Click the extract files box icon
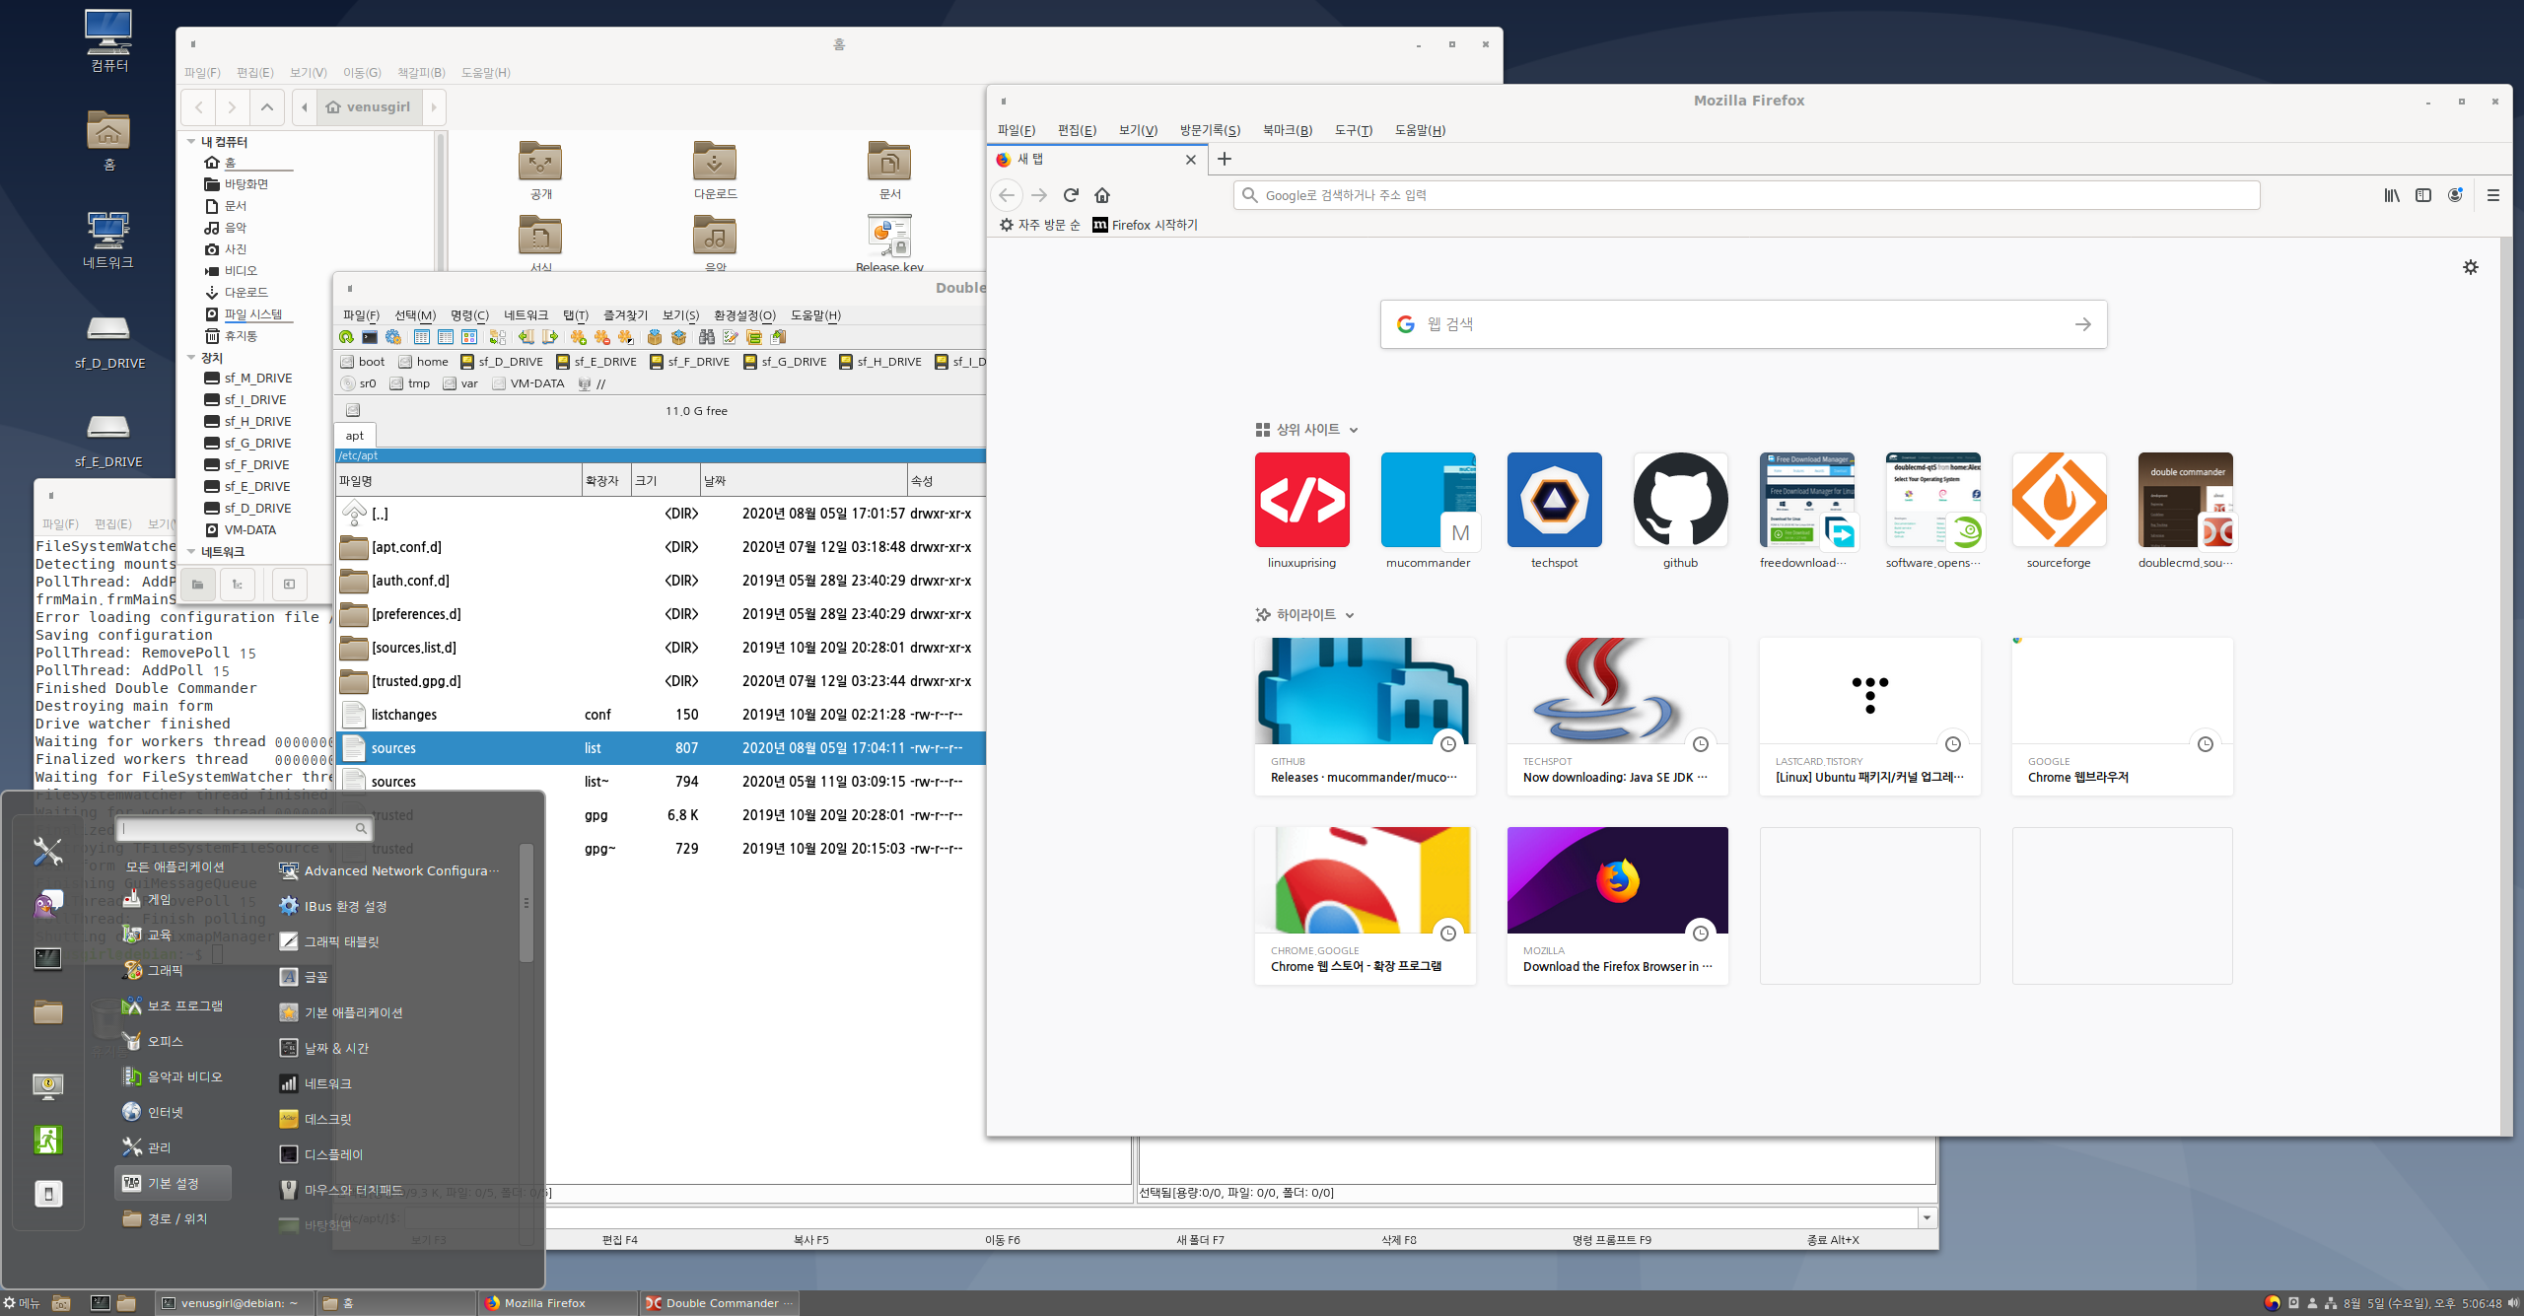This screenshot has width=2524, height=1316. [678, 337]
